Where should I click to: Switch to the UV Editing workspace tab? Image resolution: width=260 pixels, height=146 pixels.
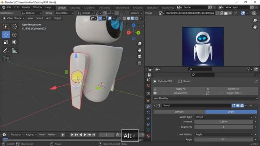coord(104,8)
